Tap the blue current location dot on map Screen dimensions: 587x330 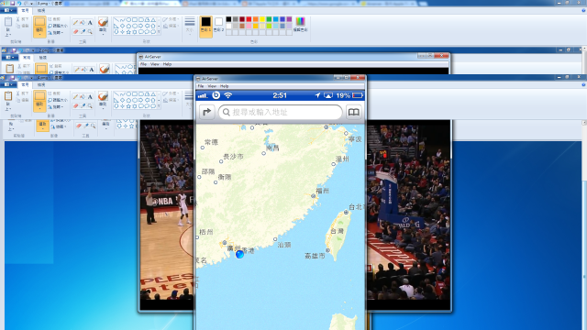click(239, 255)
